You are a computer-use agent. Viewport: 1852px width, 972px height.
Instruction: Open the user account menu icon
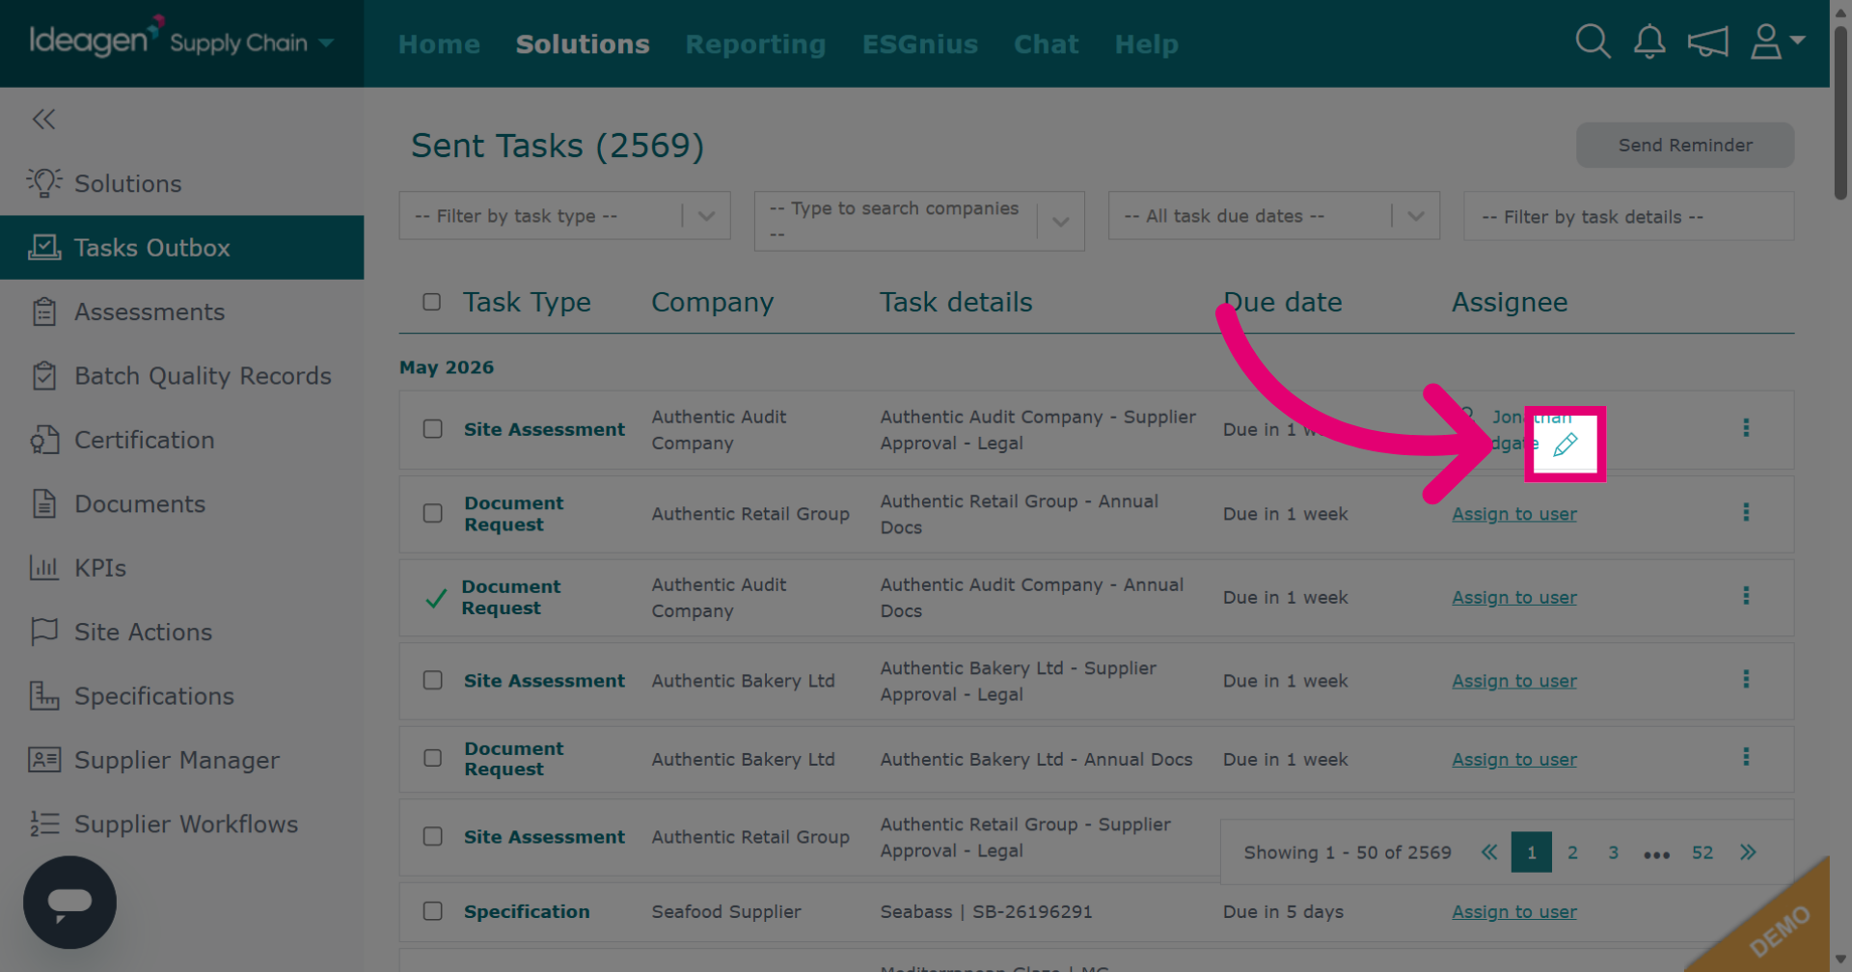(x=1777, y=41)
